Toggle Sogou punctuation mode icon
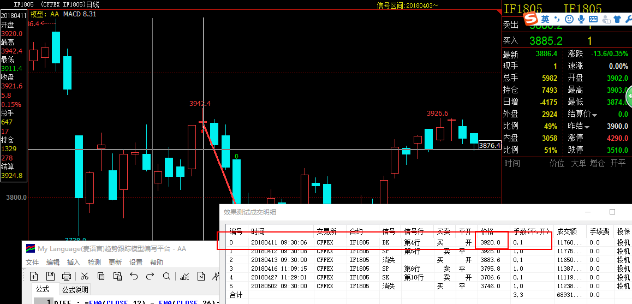 557,19
